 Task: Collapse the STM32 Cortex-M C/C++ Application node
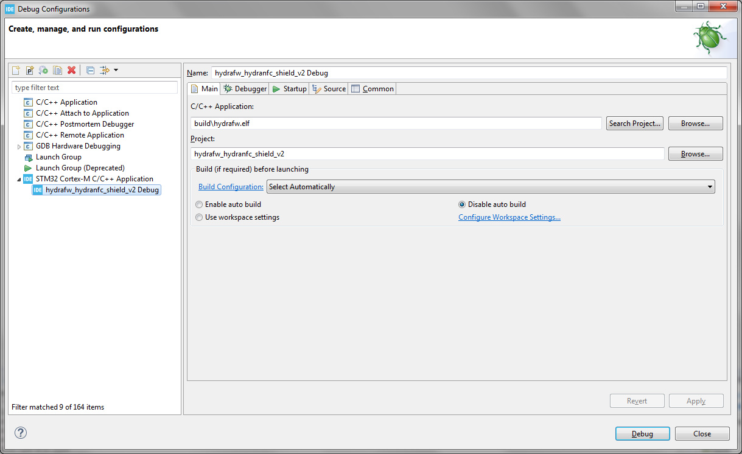click(x=19, y=179)
